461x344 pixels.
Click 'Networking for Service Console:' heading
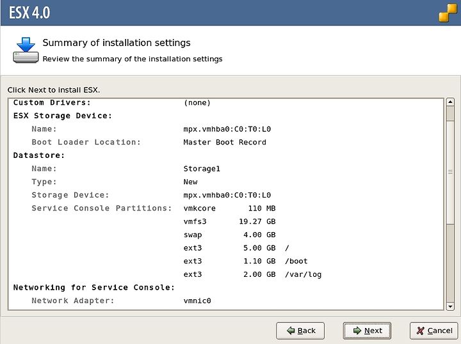coord(94,287)
